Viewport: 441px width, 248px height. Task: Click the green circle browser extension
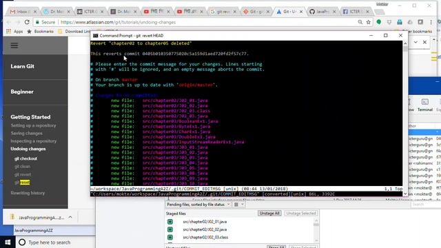pyautogui.click(x=379, y=22)
